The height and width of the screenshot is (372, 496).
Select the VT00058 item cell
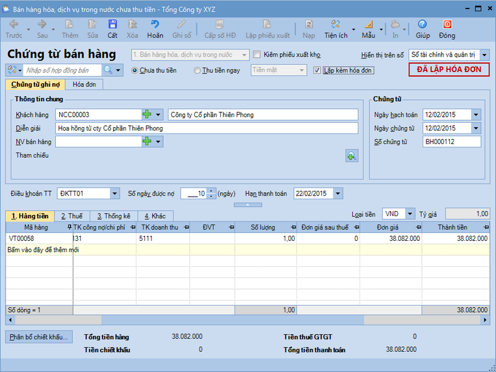[x=39, y=238]
